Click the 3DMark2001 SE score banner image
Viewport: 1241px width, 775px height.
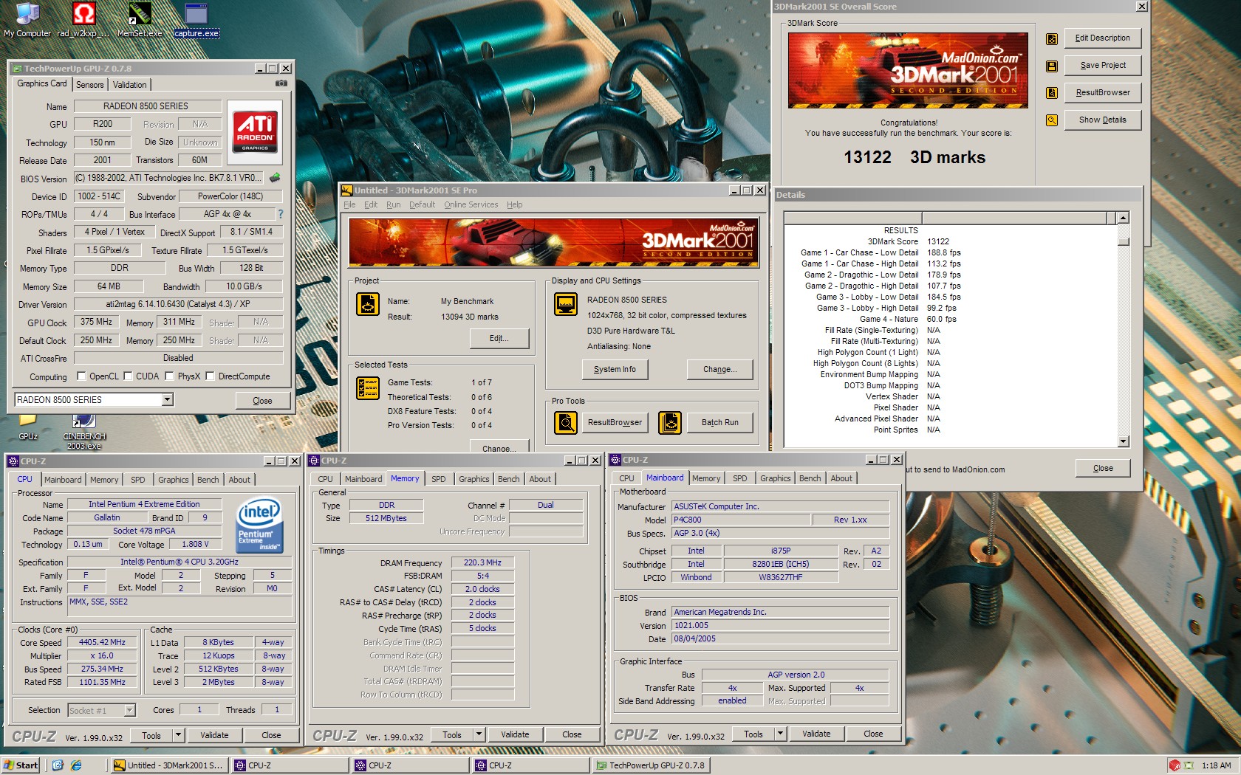coord(908,71)
